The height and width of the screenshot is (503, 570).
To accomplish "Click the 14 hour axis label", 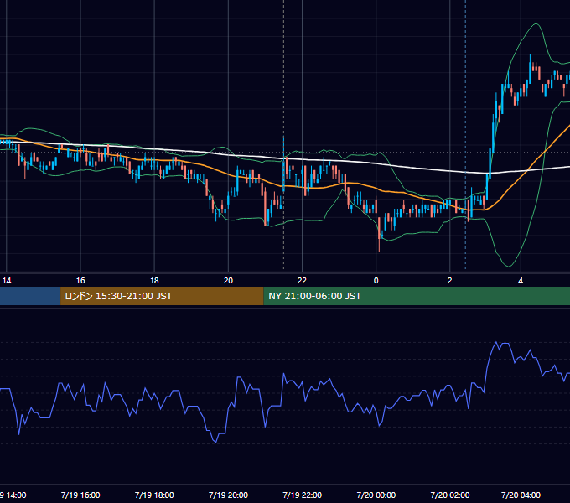I will tap(7, 281).
